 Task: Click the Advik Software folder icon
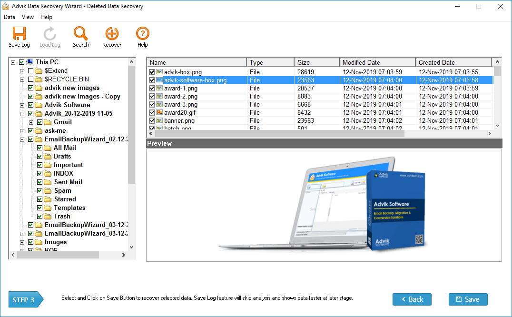pos(39,105)
